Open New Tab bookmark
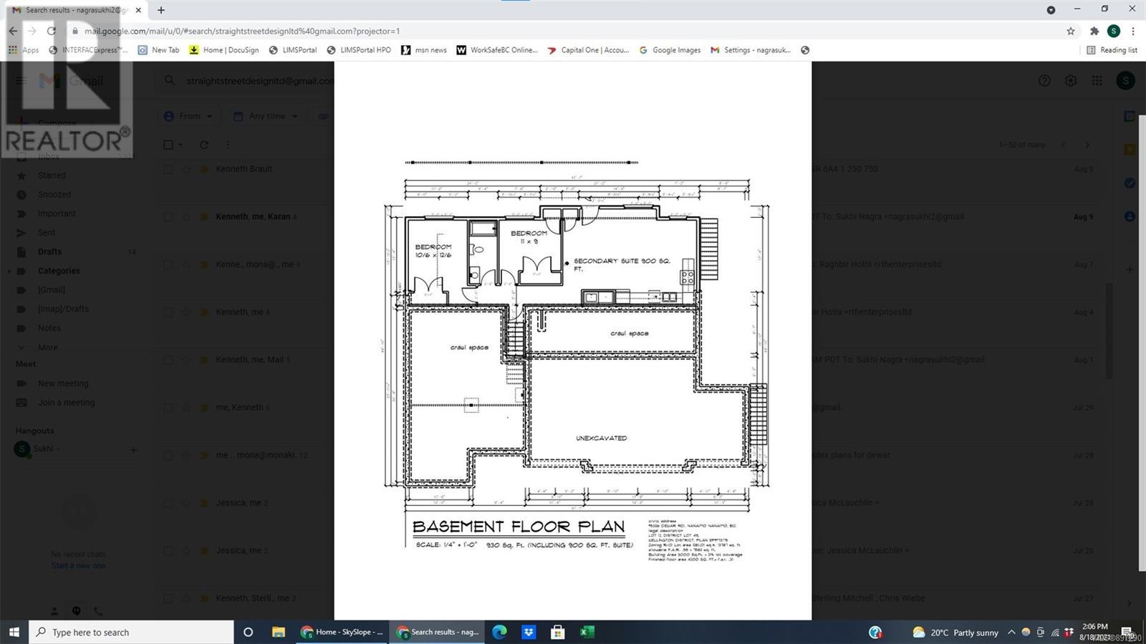The width and height of the screenshot is (1146, 644). pos(158,50)
